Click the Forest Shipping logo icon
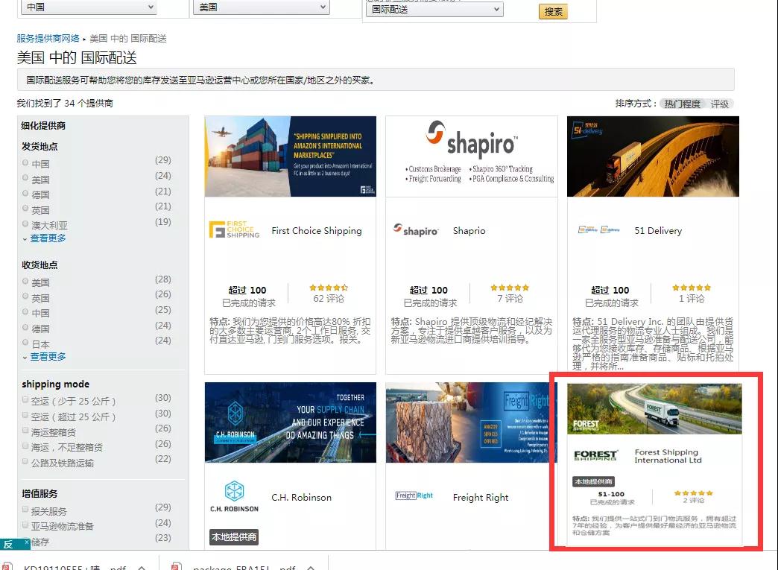778x570 pixels. click(x=595, y=455)
